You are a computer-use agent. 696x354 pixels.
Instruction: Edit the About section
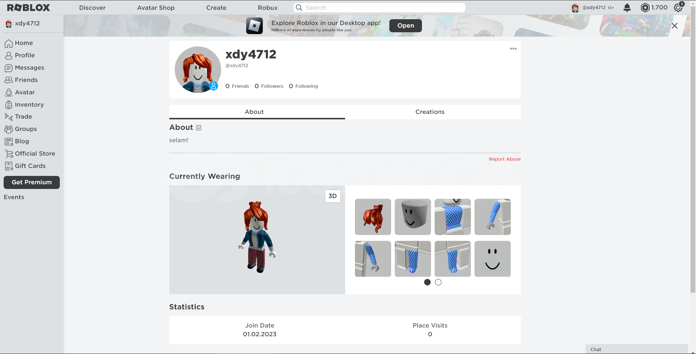(199, 128)
